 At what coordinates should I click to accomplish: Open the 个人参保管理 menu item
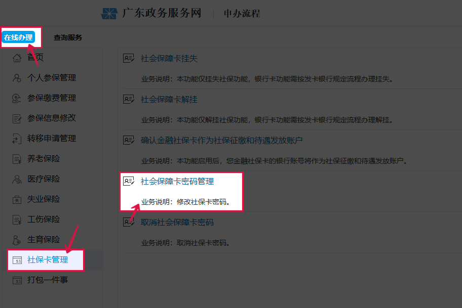[x=52, y=78]
